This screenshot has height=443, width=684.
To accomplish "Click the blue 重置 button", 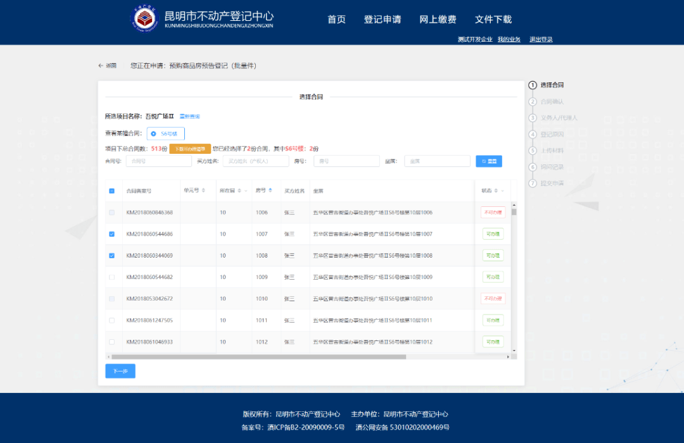I will (489, 161).
